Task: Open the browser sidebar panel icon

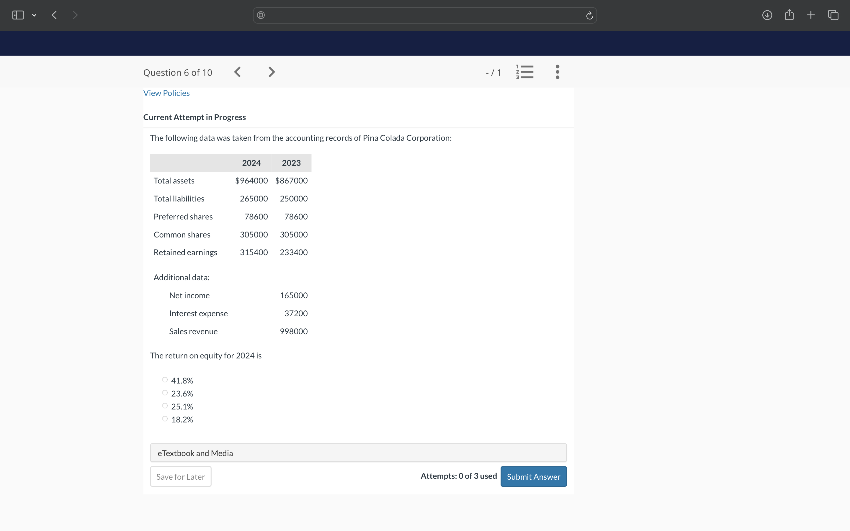Action: (x=18, y=15)
